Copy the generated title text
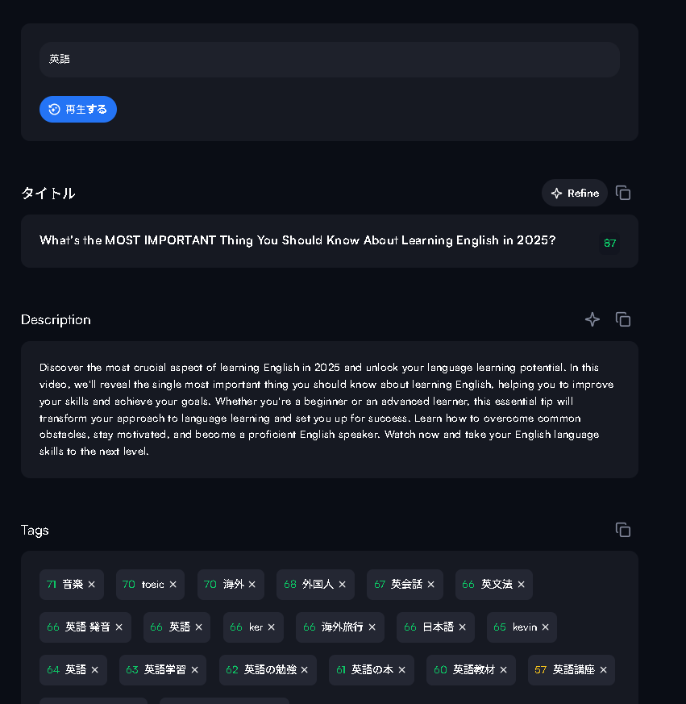The width and height of the screenshot is (686, 704). click(x=623, y=193)
